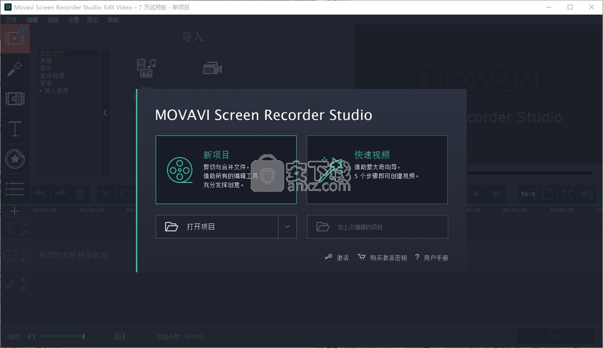603x348 pixels.
Task: Toggle title track link icon
Action: [x=24, y=233]
